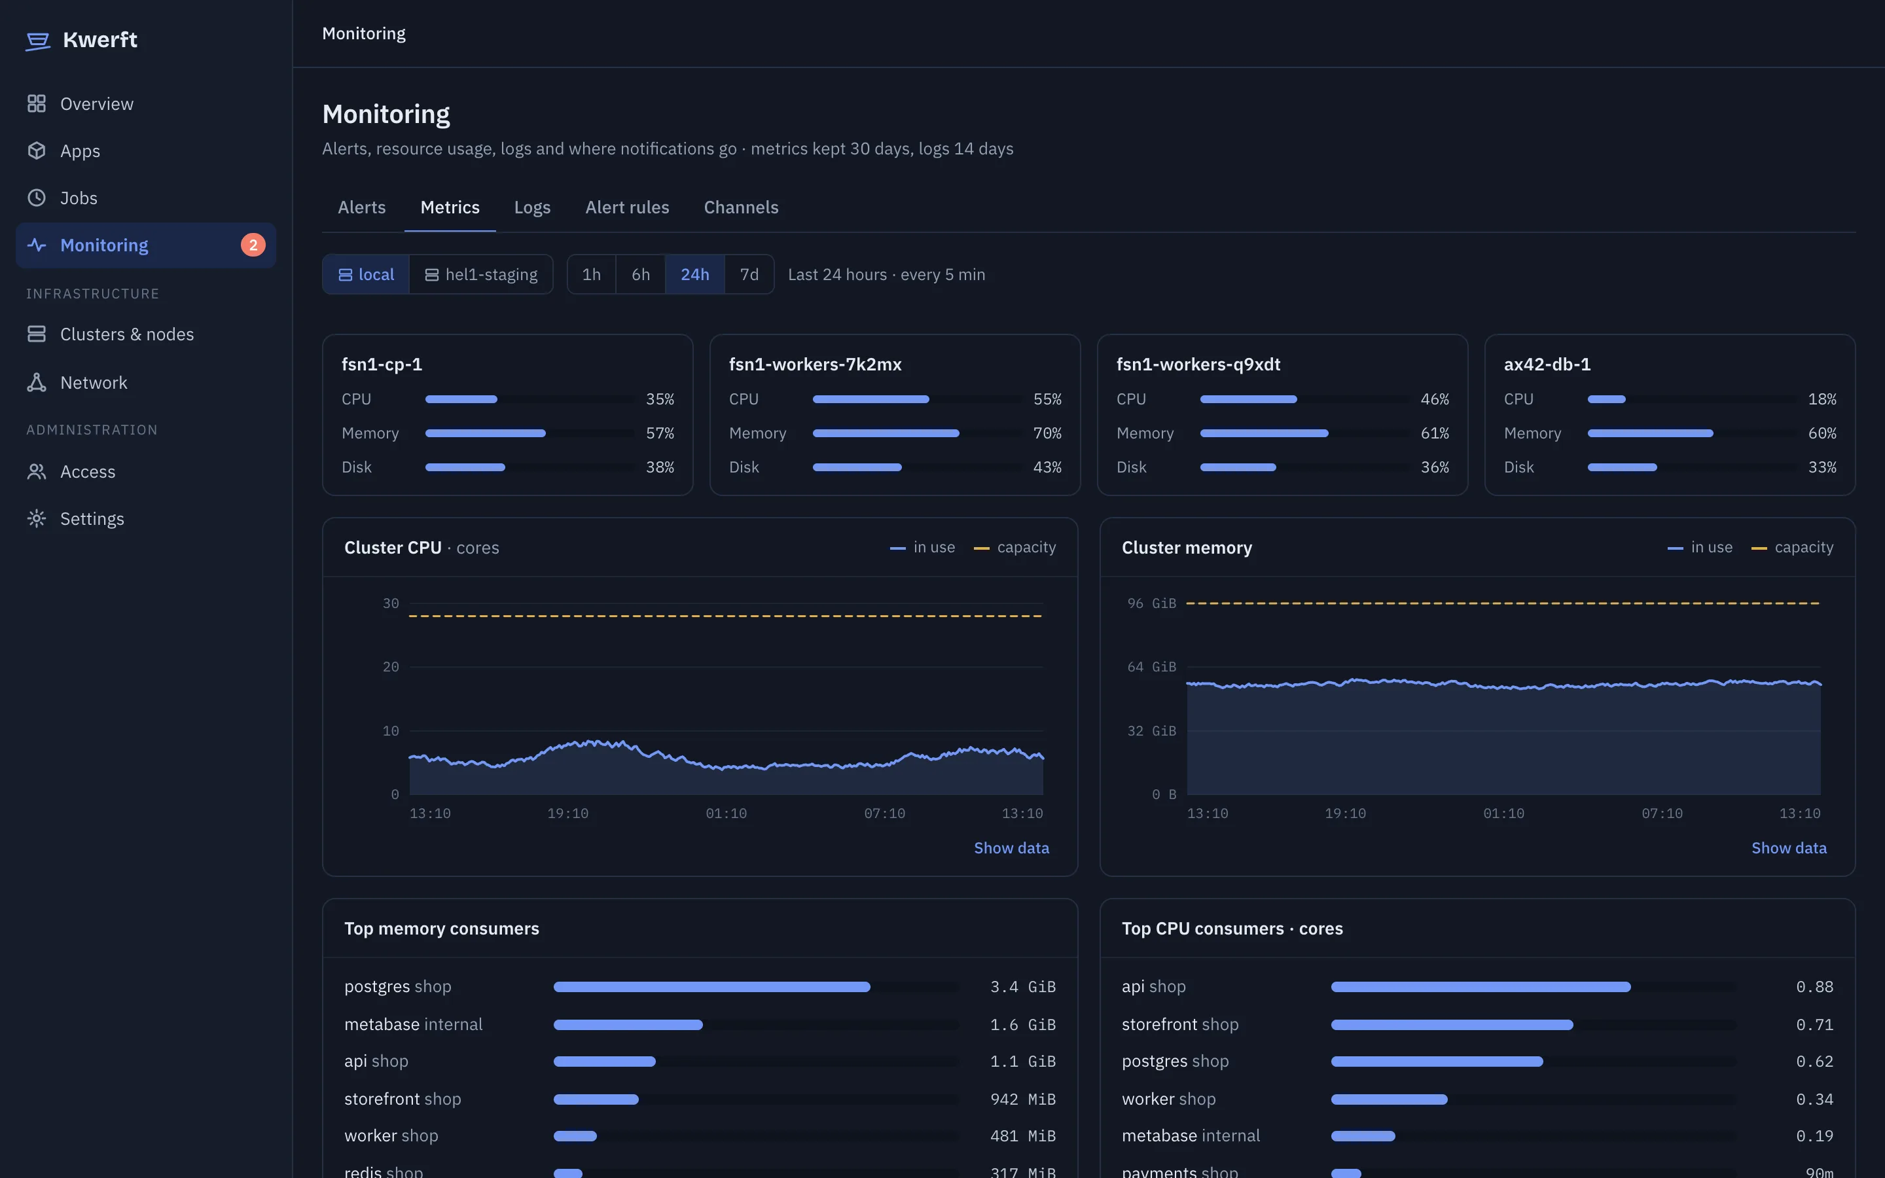Open the fsn1-cp-1 node card title
Viewport: 1885px width, 1178px height.
click(x=382, y=364)
